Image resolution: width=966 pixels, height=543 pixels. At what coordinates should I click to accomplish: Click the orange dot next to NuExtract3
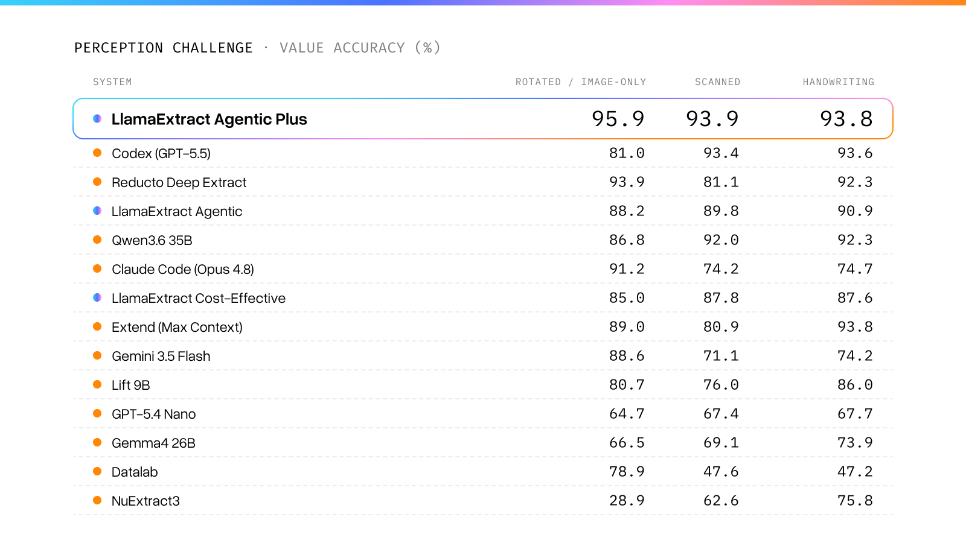[97, 500]
